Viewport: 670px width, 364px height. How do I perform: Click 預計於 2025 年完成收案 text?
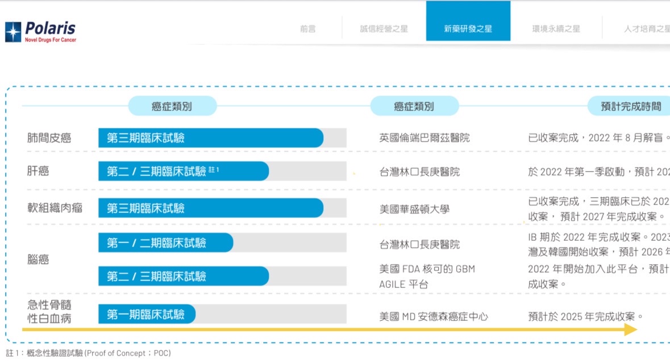tap(581, 316)
